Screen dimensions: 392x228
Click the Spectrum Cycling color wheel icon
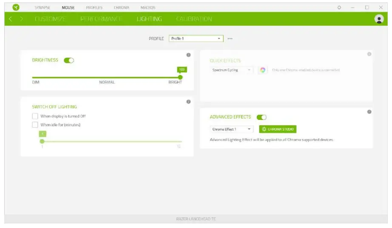(262, 70)
